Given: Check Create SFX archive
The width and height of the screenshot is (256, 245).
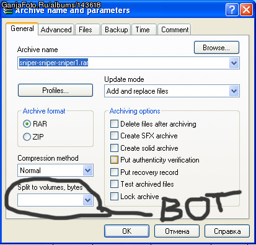Looking at the screenshot, I should [114, 136].
